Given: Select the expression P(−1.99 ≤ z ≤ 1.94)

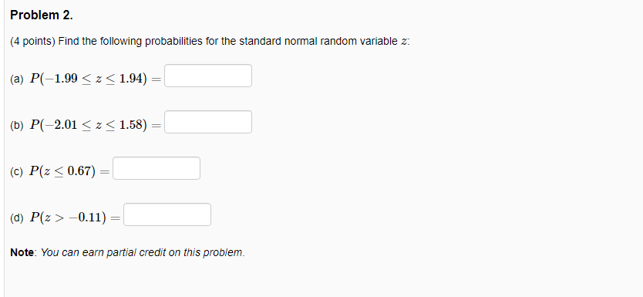Looking at the screenshot, I should coord(88,79).
